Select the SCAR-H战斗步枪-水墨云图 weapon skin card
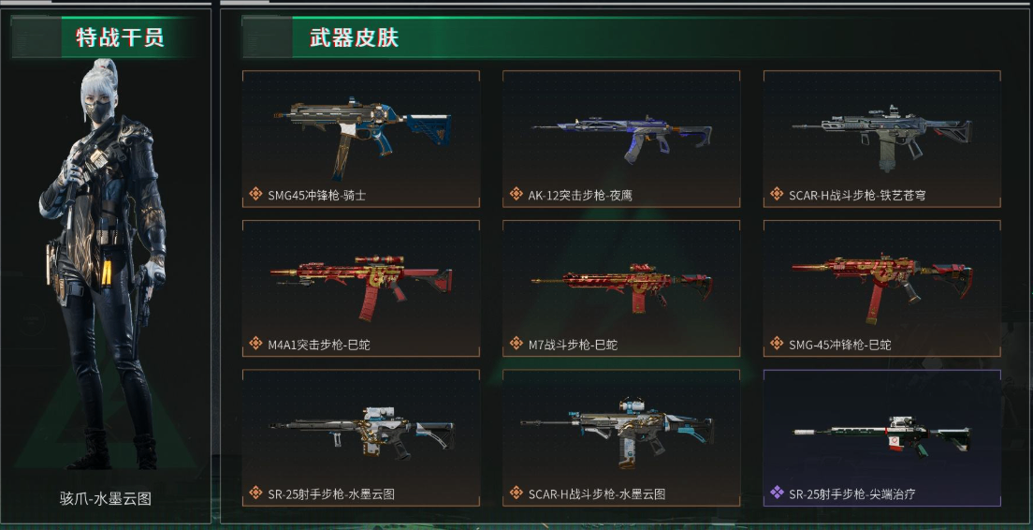This screenshot has width=1033, height=530. 621,438
